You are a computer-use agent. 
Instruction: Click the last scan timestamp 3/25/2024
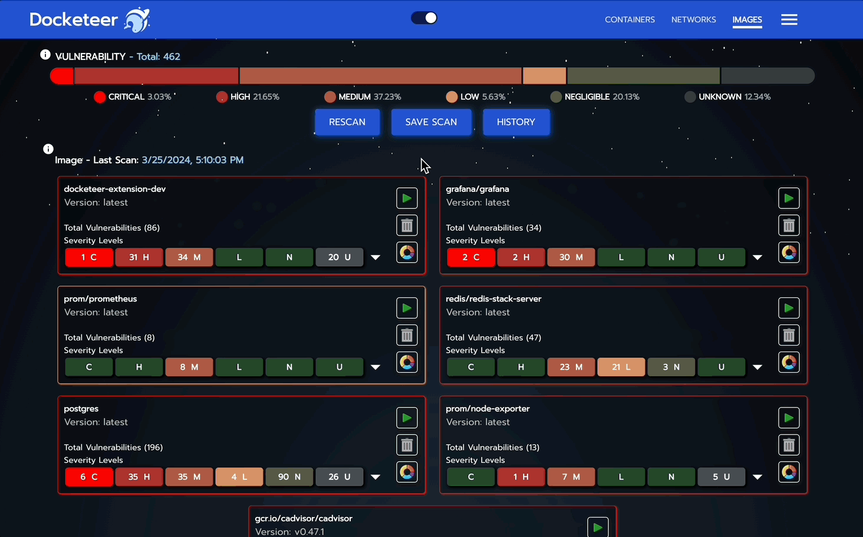(x=193, y=160)
